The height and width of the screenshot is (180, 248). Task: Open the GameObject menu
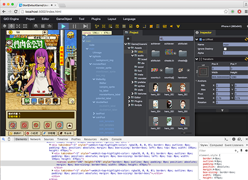tap(64, 19)
